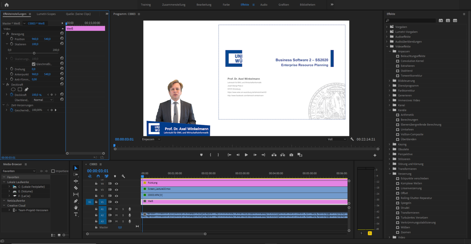Open the Lumetri-Scopes panel tab
471x244 pixels.
point(46,14)
